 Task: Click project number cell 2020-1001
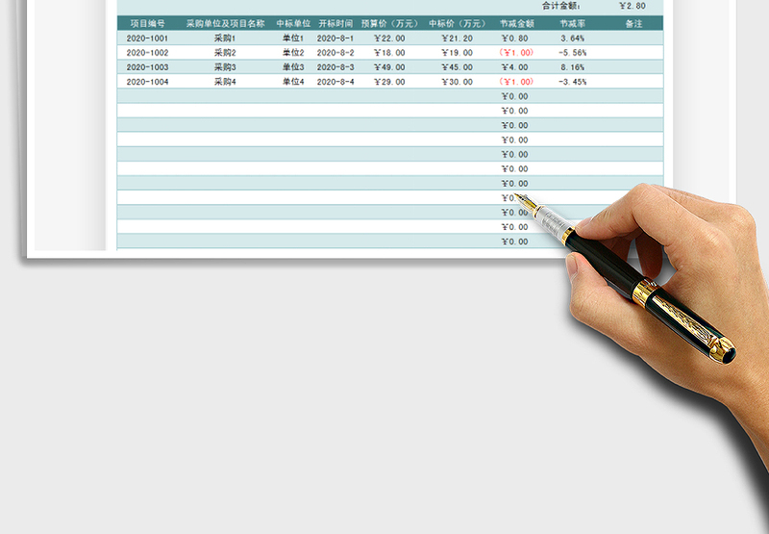coord(147,38)
